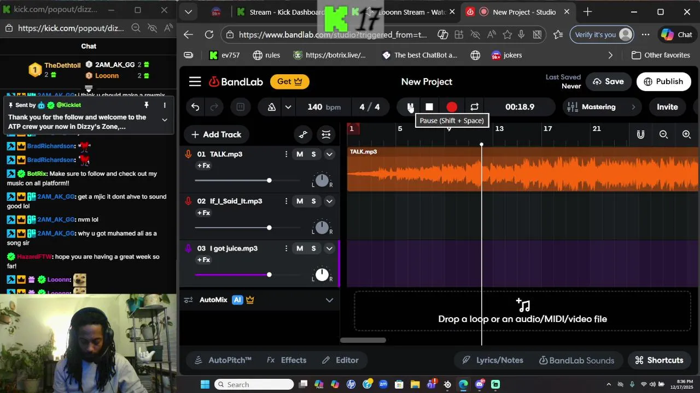
Task: Click the TALK.mp3 orange audio clip
Action: (523, 169)
